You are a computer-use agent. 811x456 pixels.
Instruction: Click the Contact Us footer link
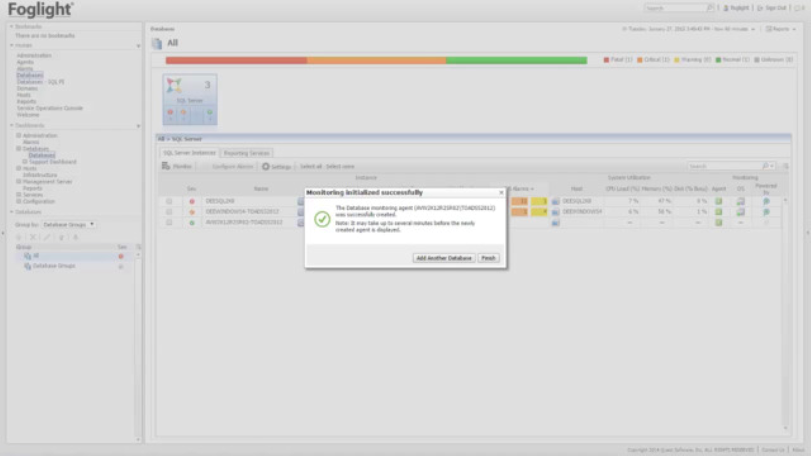point(773,450)
